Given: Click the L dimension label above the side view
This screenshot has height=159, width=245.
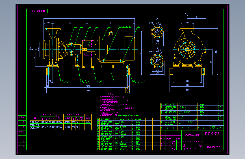Looking at the screenshot, I should pyautogui.click(x=89, y=17).
